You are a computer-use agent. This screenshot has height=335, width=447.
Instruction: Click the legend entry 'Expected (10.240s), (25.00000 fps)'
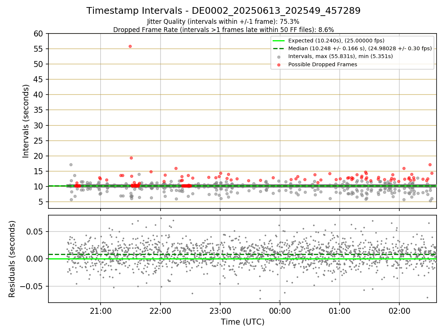click(x=336, y=41)
